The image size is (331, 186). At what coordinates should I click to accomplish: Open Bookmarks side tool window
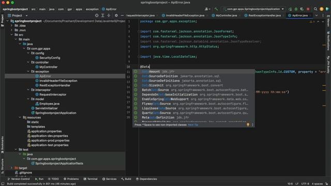(2, 145)
